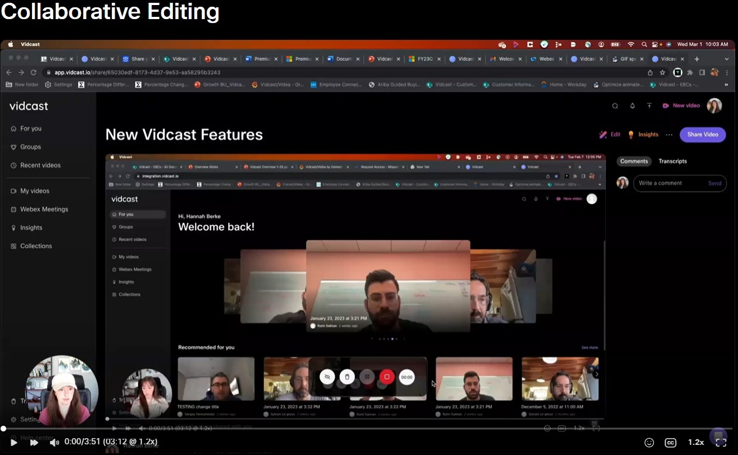Open For you in main Vidcast sidebar
The height and width of the screenshot is (455, 738).
[26, 129]
